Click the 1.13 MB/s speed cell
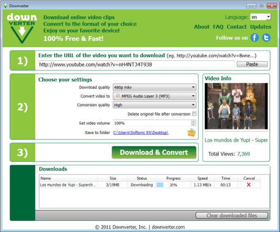 (x=203, y=185)
